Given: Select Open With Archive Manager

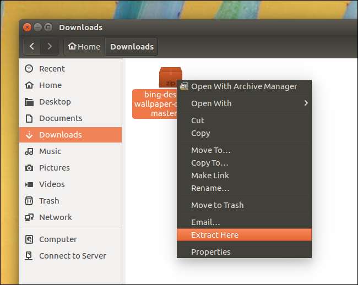Looking at the screenshot, I should coord(243,86).
